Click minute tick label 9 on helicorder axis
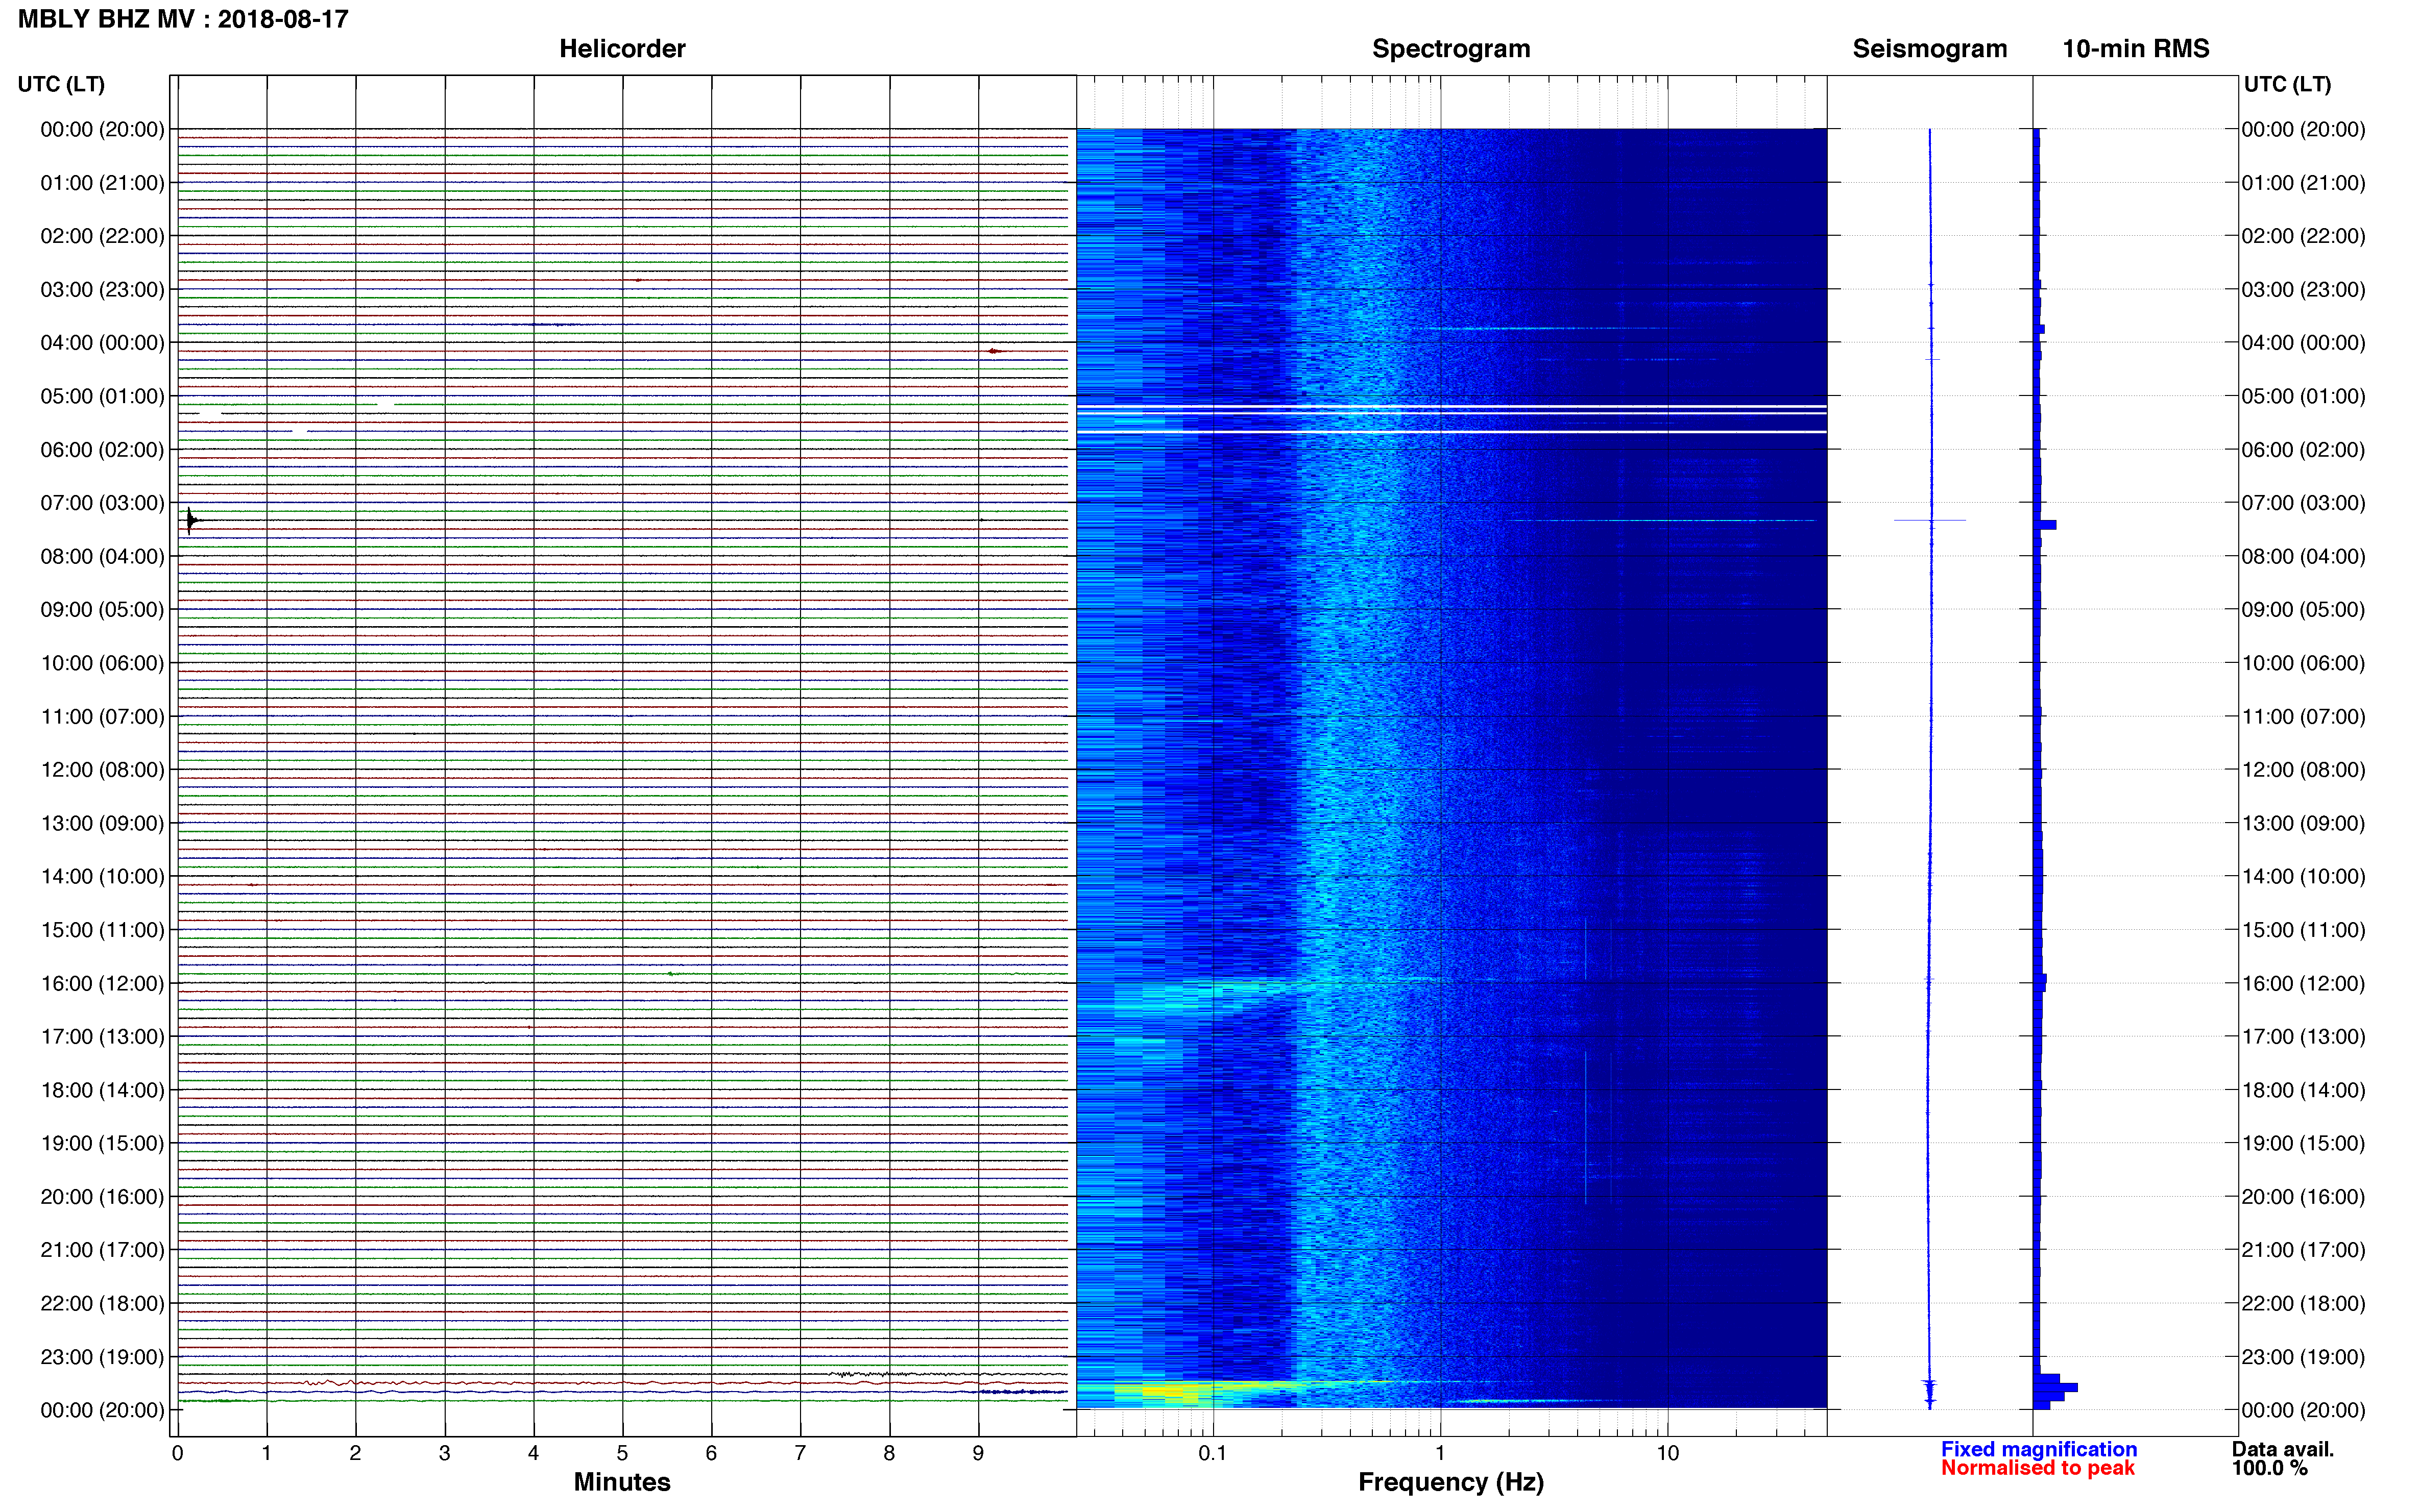The height and width of the screenshot is (1512, 2420). 978,1453
